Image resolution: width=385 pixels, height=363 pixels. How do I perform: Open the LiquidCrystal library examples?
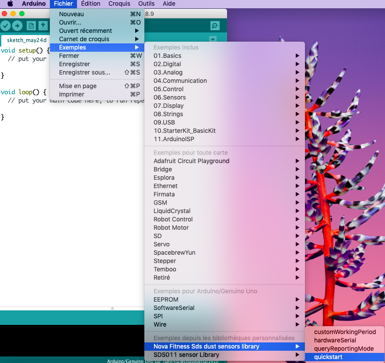[x=225, y=211]
